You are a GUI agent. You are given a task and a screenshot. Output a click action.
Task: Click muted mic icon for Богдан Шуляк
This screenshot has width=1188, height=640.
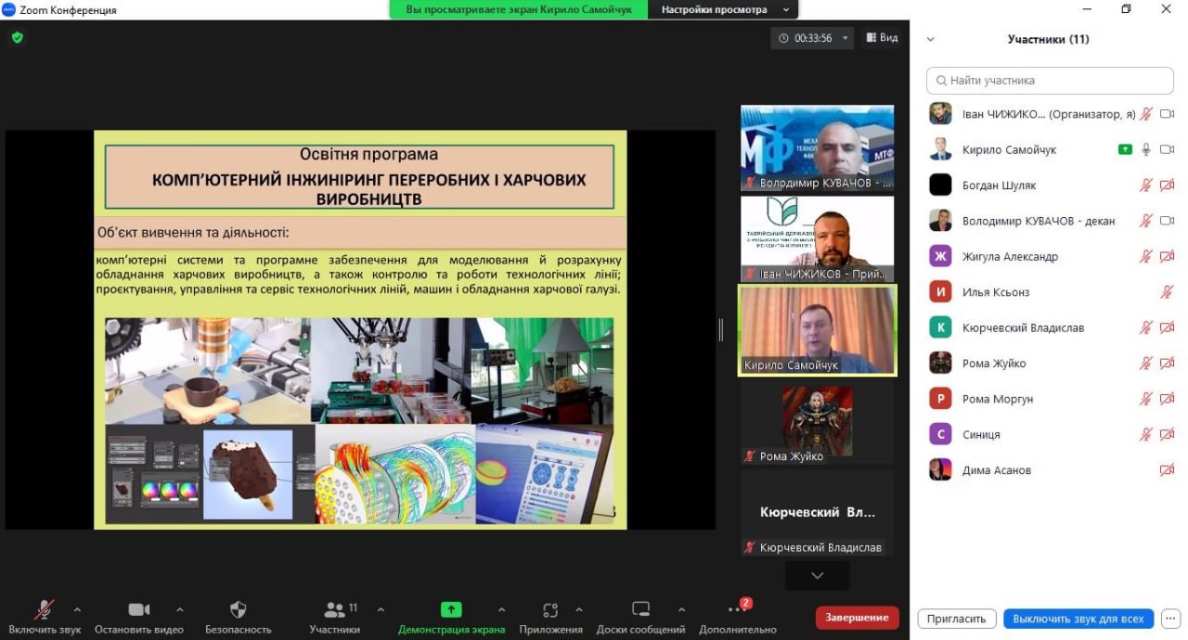coord(1146,186)
